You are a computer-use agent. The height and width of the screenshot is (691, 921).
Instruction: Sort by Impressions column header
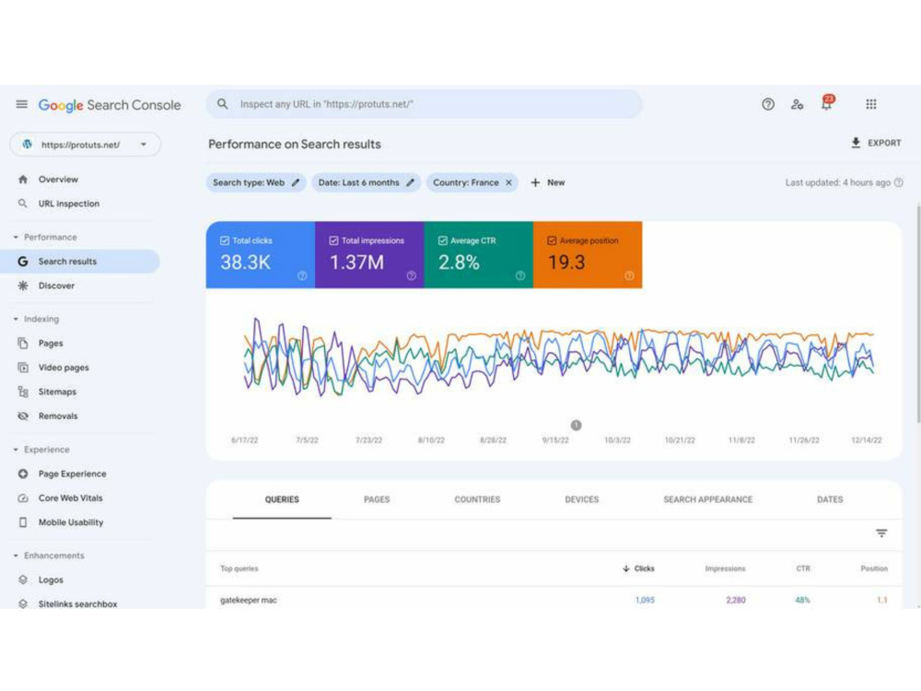[x=725, y=568]
